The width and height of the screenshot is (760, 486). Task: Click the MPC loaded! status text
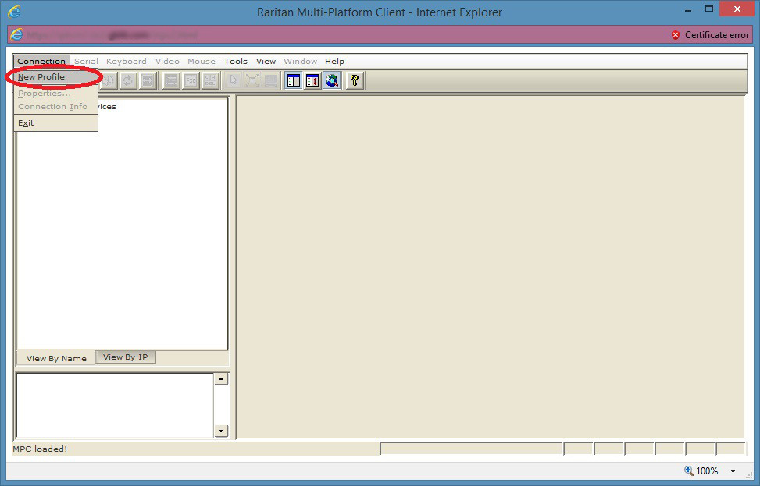(40, 449)
